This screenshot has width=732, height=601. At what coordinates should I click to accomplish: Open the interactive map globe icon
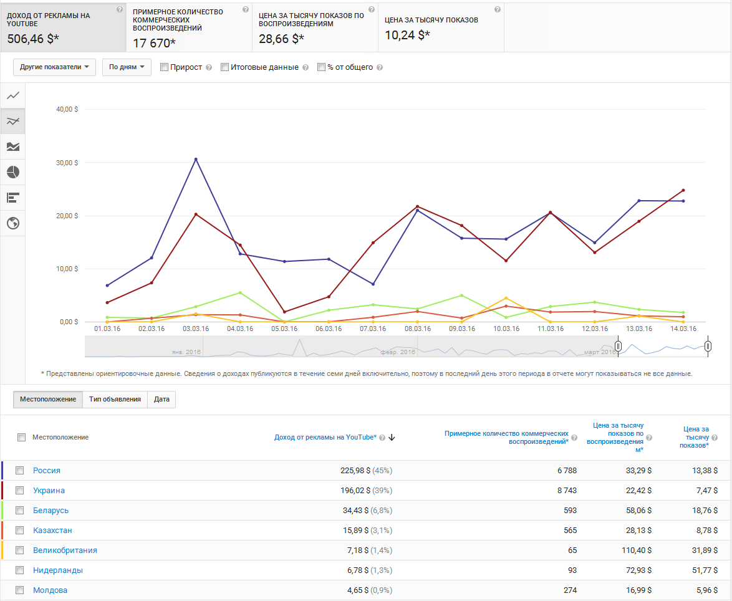13,223
